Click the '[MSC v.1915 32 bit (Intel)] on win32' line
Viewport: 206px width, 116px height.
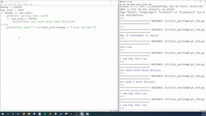point(147,9)
